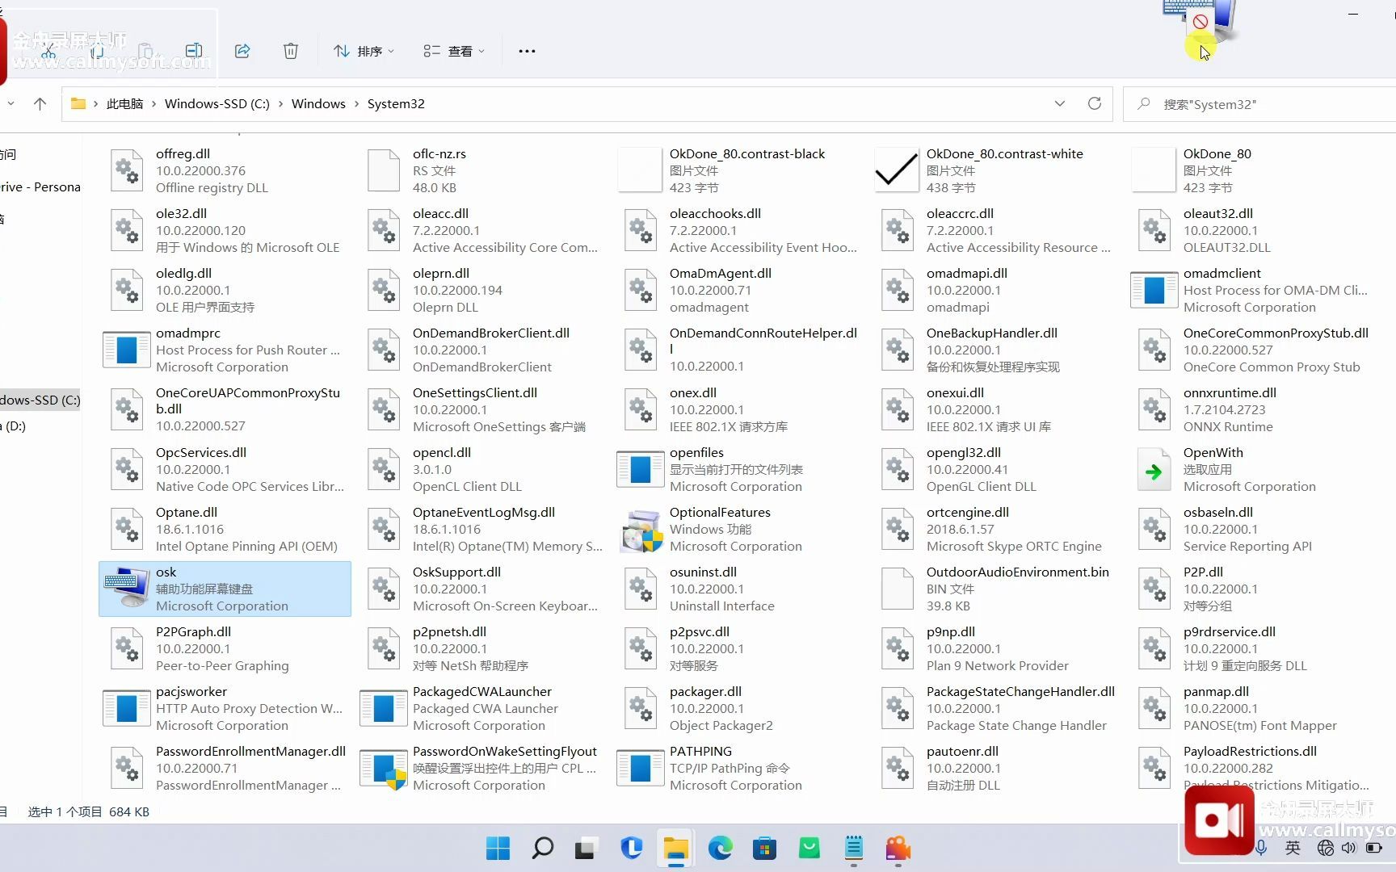
Task: Select the PasswordOnWakeSettingFlyout icon
Action: pyautogui.click(x=384, y=769)
